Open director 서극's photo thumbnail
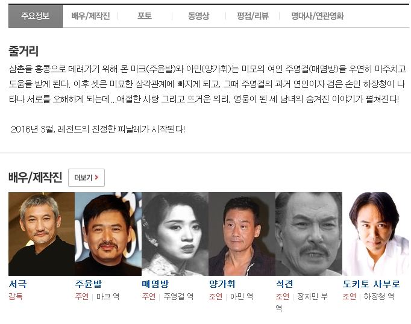This screenshot has width=411, height=324. pyautogui.click(x=42, y=234)
